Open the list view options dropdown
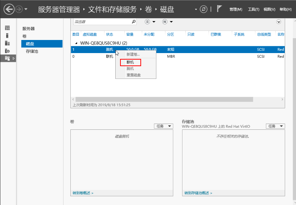 [150, 22]
